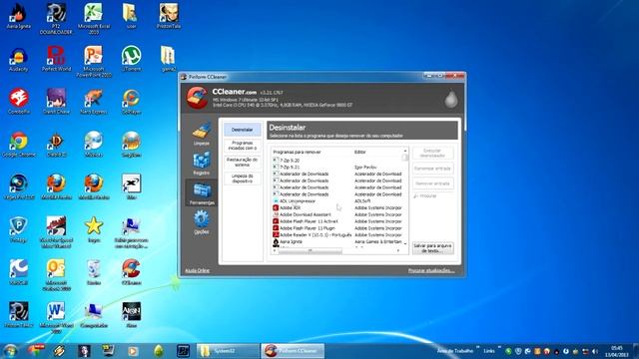Switch to Programas iniciados com o Windows tab
Viewport: 639px width, 359px height.
pos(242,146)
